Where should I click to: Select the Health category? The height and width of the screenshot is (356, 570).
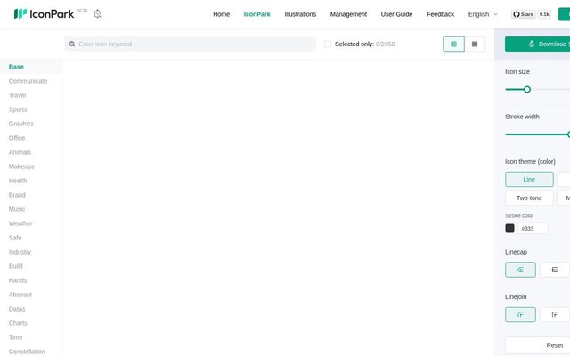pyautogui.click(x=18, y=181)
